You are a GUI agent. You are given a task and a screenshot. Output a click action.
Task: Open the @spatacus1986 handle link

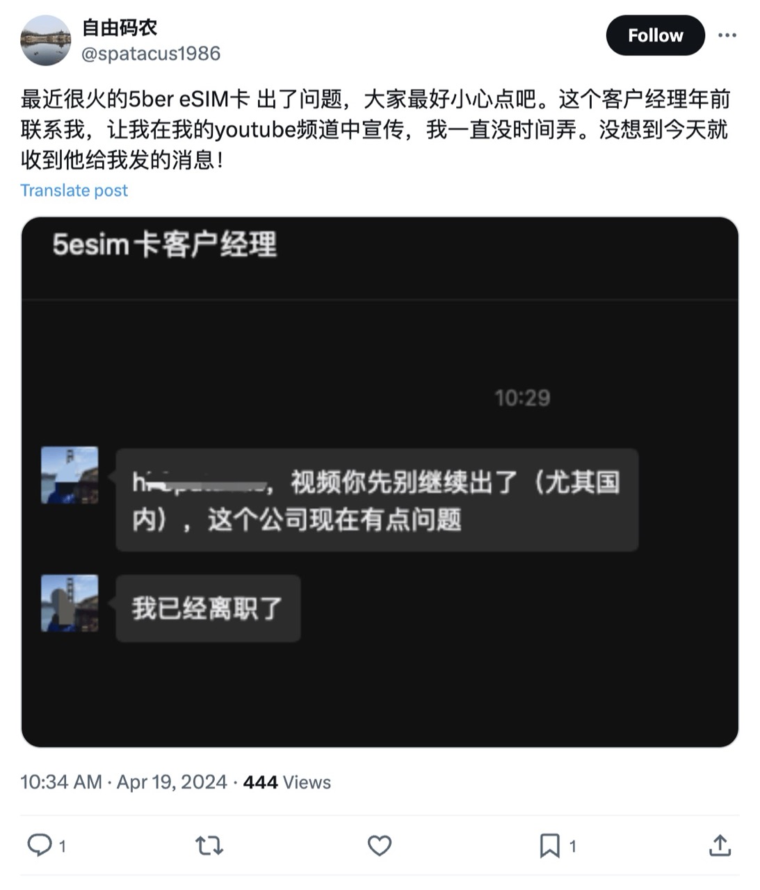pyautogui.click(x=151, y=54)
